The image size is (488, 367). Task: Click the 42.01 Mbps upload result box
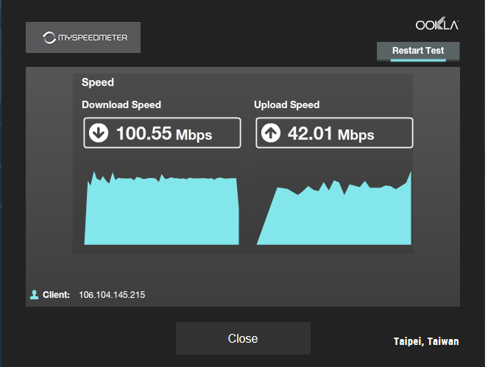pos(334,133)
